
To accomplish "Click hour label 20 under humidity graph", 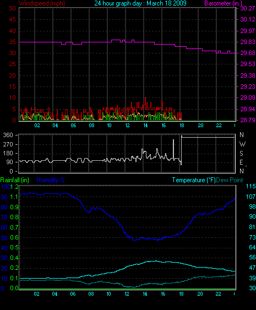I will [x=200, y=294].
